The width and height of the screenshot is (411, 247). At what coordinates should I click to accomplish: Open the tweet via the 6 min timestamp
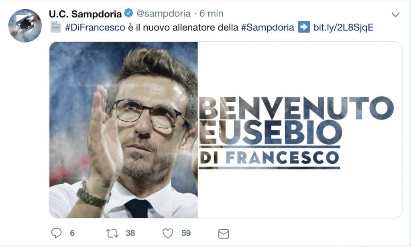click(x=212, y=13)
